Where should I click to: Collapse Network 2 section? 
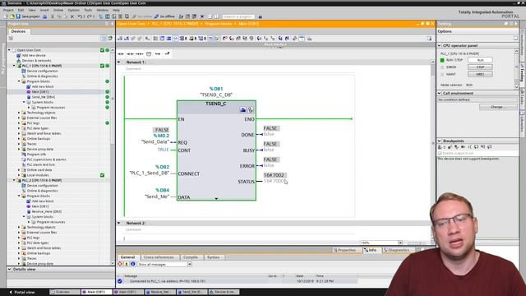point(118,223)
